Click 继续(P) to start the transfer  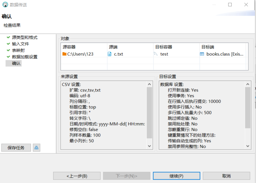point(176,176)
